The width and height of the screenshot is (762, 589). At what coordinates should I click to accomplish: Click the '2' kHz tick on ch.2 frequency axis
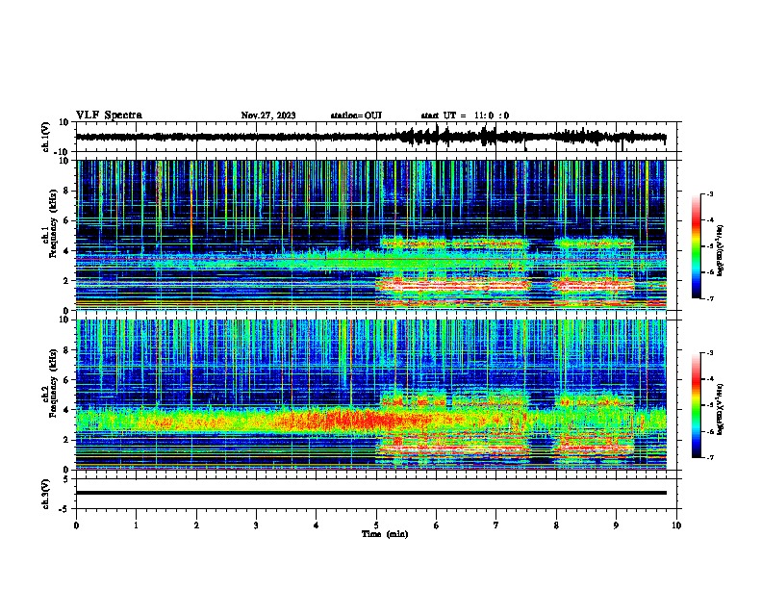pyautogui.click(x=66, y=440)
